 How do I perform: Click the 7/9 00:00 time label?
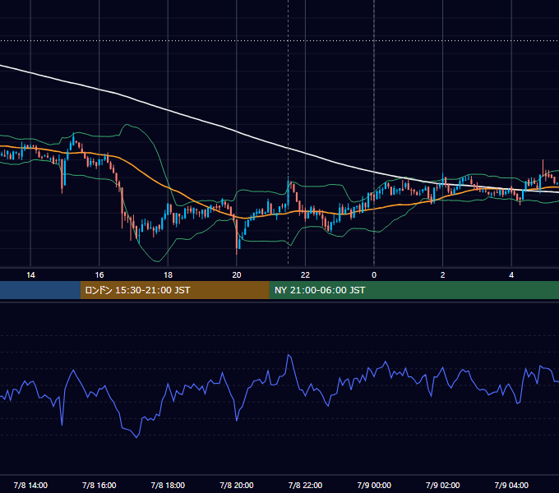click(x=374, y=485)
